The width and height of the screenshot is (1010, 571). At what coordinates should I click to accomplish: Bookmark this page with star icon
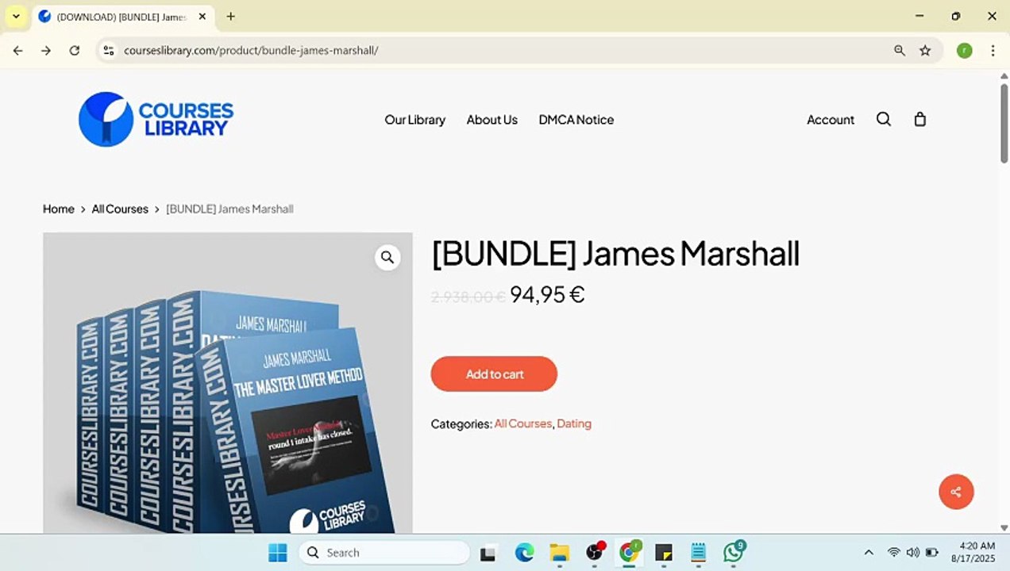coord(925,50)
